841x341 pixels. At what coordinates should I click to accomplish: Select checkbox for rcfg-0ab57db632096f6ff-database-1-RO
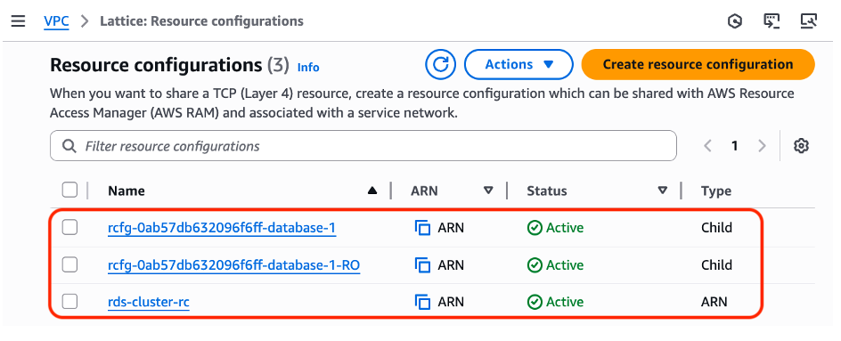[x=69, y=264]
